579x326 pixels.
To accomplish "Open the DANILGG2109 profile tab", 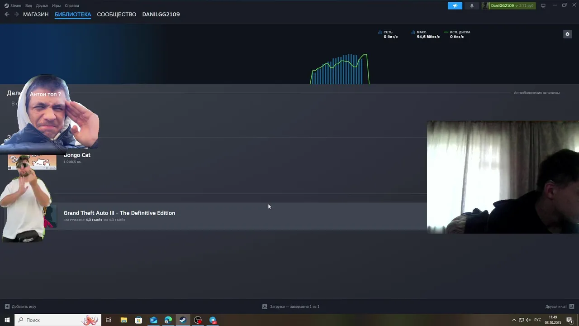I will [161, 14].
